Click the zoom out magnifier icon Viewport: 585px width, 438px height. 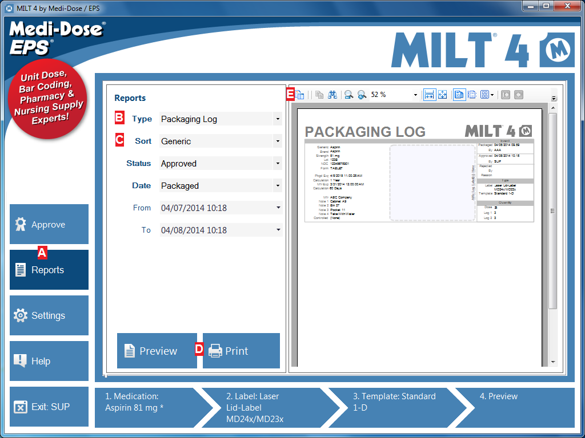[x=349, y=95]
